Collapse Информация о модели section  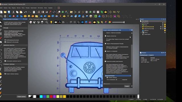point(165,55)
